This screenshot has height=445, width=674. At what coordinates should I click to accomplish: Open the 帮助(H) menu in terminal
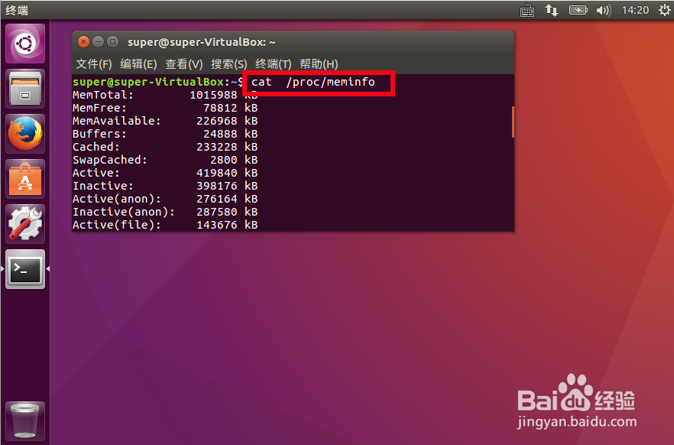point(319,64)
